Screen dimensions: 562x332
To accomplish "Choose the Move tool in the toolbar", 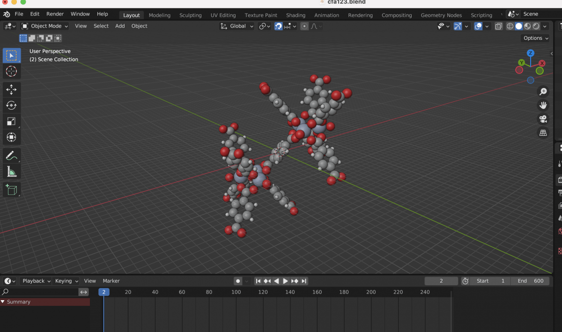I will pyautogui.click(x=12, y=89).
